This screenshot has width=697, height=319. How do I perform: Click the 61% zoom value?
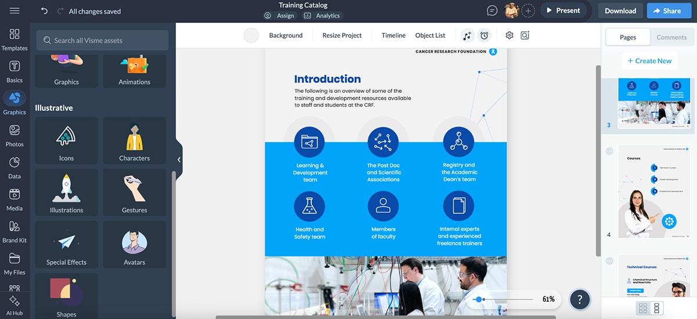(x=548, y=299)
